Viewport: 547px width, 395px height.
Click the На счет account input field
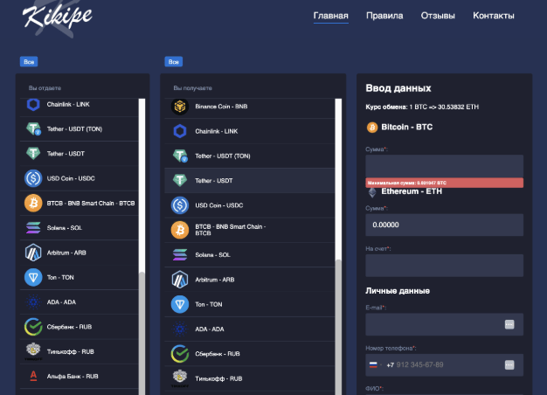click(x=444, y=266)
